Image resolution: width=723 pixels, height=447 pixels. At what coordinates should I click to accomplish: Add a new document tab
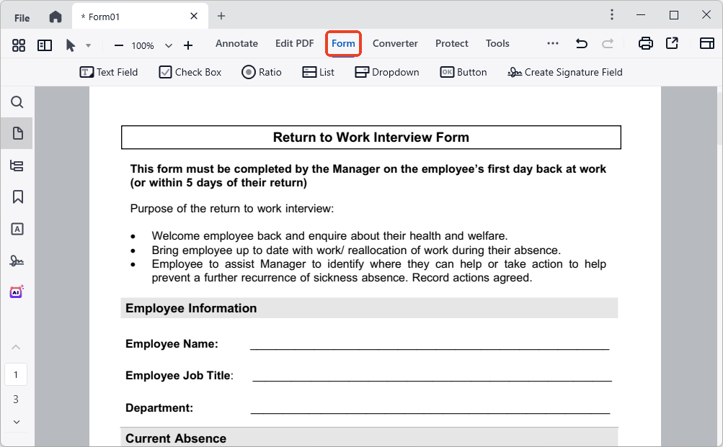click(x=221, y=15)
